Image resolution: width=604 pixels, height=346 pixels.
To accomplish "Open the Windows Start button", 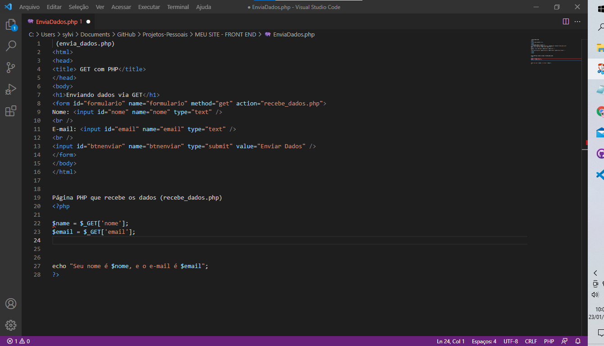I will (x=601, y=9).
